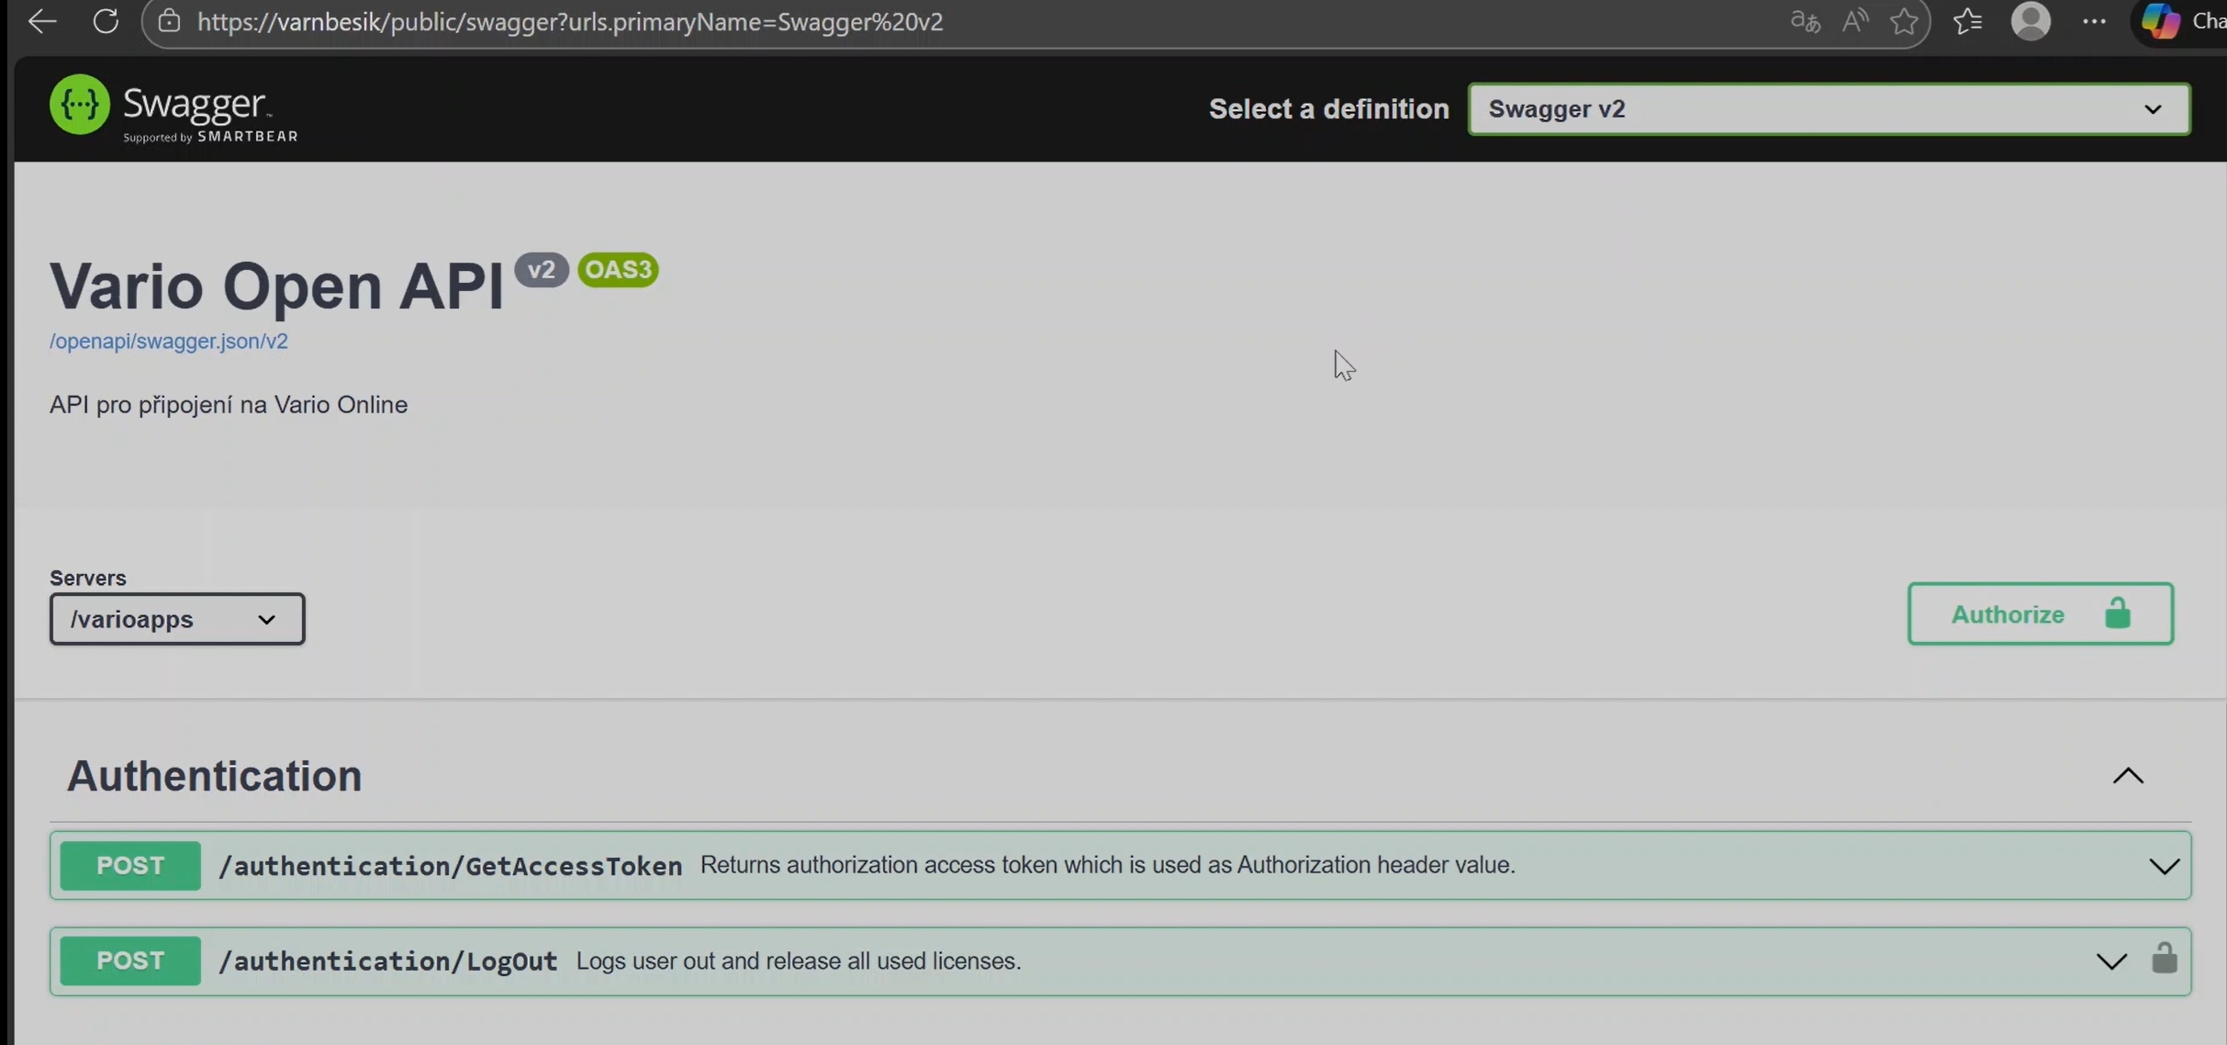Image resolution: width=2227 pixels, height=1045 pixels.
Task: Expand the LogOut endpoint chevron
Action: click(2111, 961)
